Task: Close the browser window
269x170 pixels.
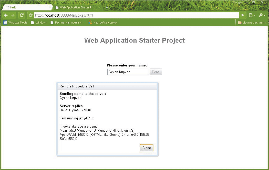Action: (x=262, y=2)
